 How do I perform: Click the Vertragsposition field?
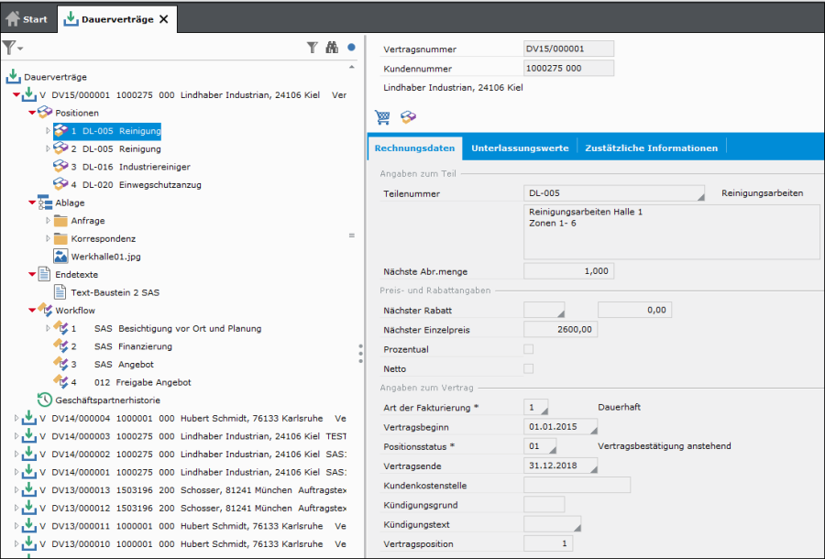[x=548, y=543]
